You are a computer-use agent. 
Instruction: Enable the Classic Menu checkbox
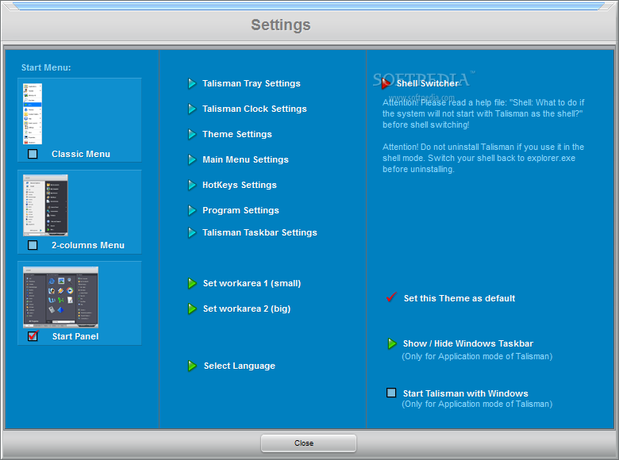[33, 154]
